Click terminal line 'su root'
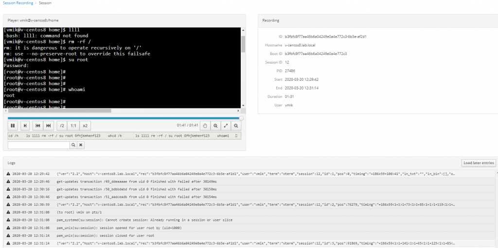Image resolution: width=498 pixels, height=248 pixels. 46,60
